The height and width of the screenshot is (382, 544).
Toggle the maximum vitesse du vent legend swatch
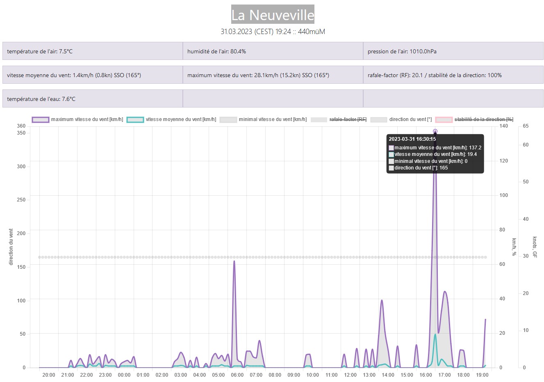pos(41,120)
